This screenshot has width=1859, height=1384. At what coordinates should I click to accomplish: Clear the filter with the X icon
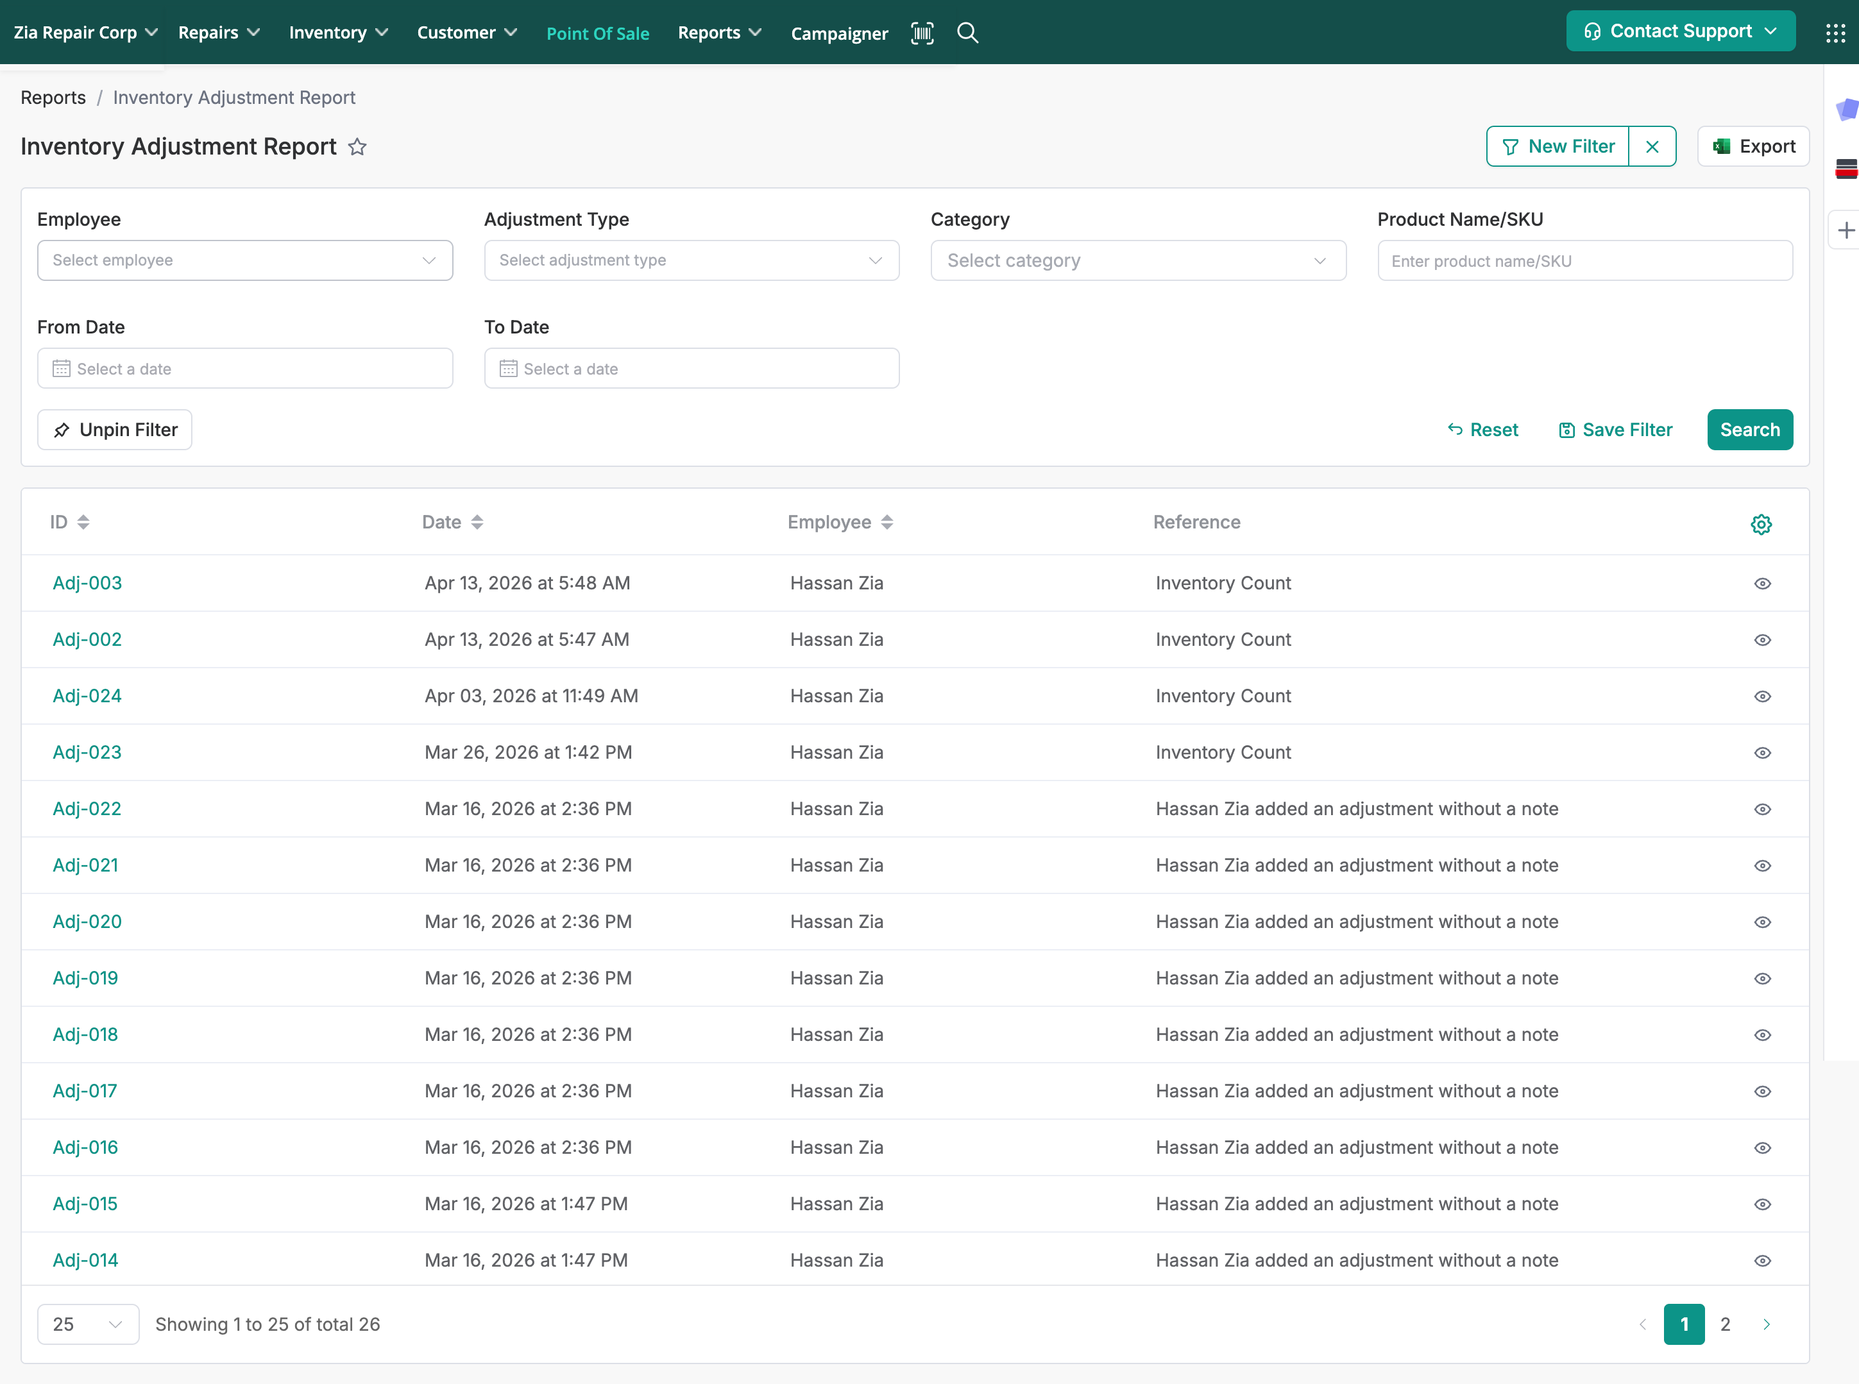point(1652,147)
